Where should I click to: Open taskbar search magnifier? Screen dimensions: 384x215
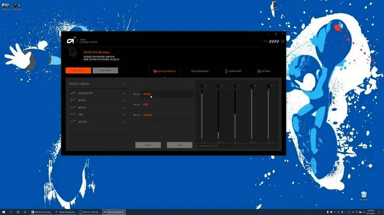coord(11,212)
